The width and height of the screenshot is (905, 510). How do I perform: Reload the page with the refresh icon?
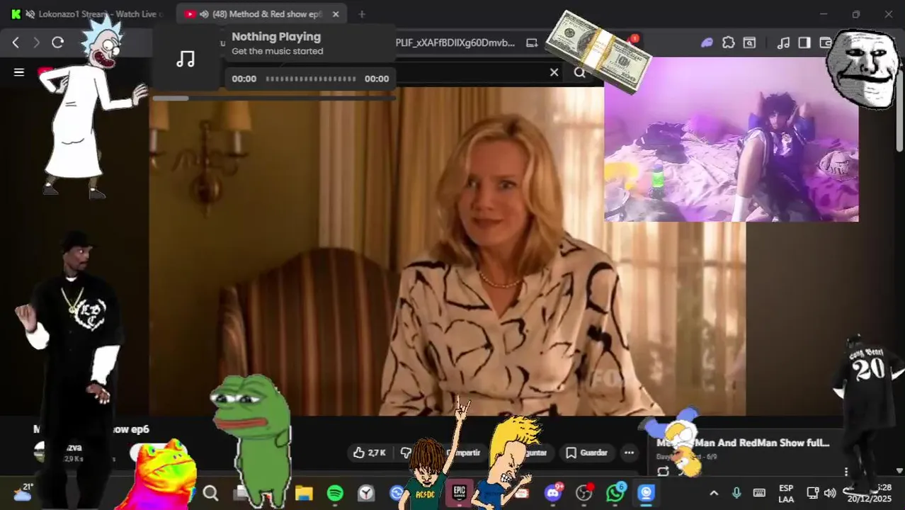pos(58,42)
